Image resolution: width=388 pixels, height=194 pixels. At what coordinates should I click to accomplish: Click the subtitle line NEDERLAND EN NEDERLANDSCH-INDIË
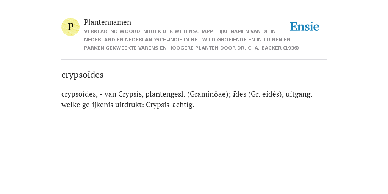tap(187, 39)
